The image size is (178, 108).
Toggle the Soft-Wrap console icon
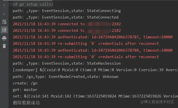pyautogui.click(x=4, y=22)
